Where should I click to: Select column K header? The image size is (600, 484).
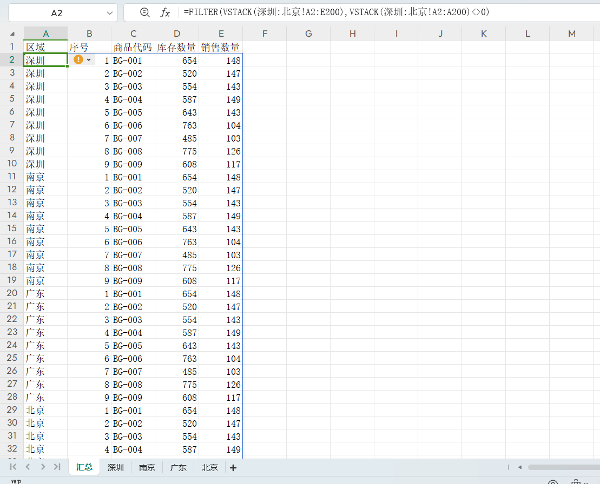pos(484,33)
